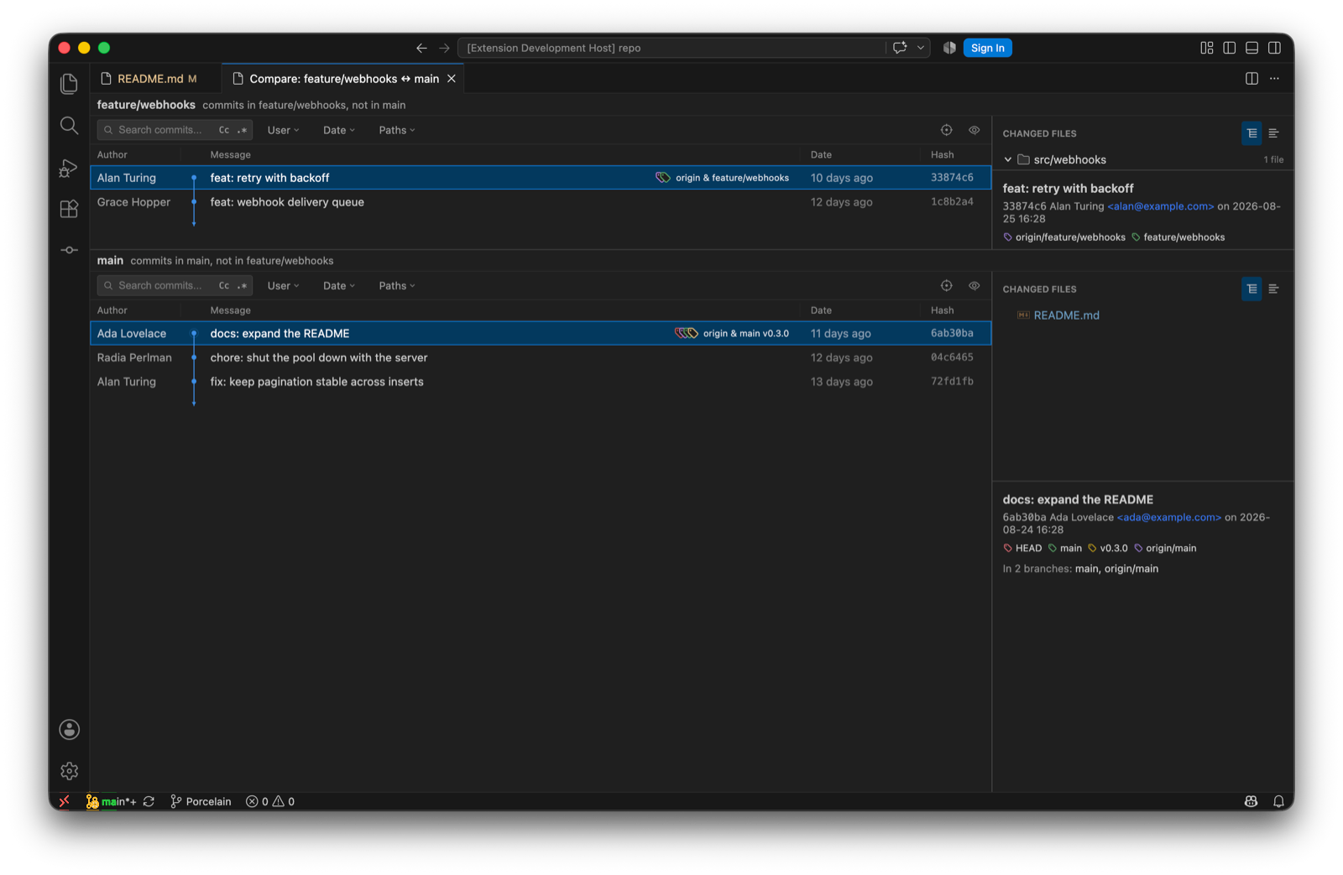Click locate-commit target icon in main pane

click(946, 285)
